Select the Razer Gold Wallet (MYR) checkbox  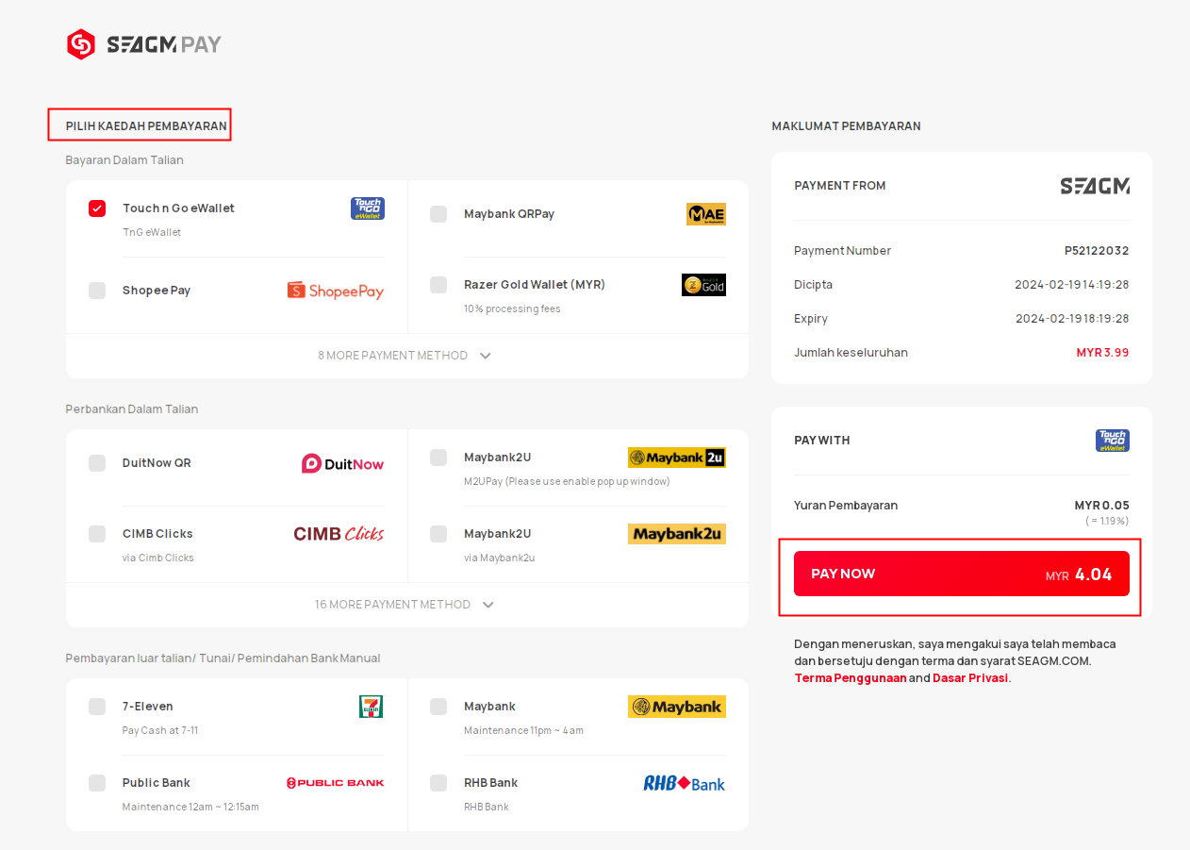point(438,285)
